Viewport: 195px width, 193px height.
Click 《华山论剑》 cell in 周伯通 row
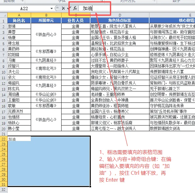46,94
